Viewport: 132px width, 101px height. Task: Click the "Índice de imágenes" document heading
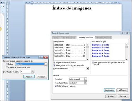click(x=72, y=8)
